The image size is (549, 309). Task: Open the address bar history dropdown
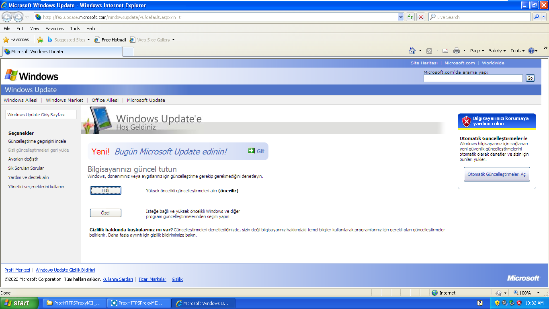tap(401, 17)
